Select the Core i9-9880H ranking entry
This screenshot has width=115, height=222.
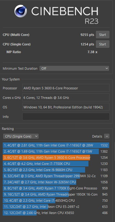(56, 170)
